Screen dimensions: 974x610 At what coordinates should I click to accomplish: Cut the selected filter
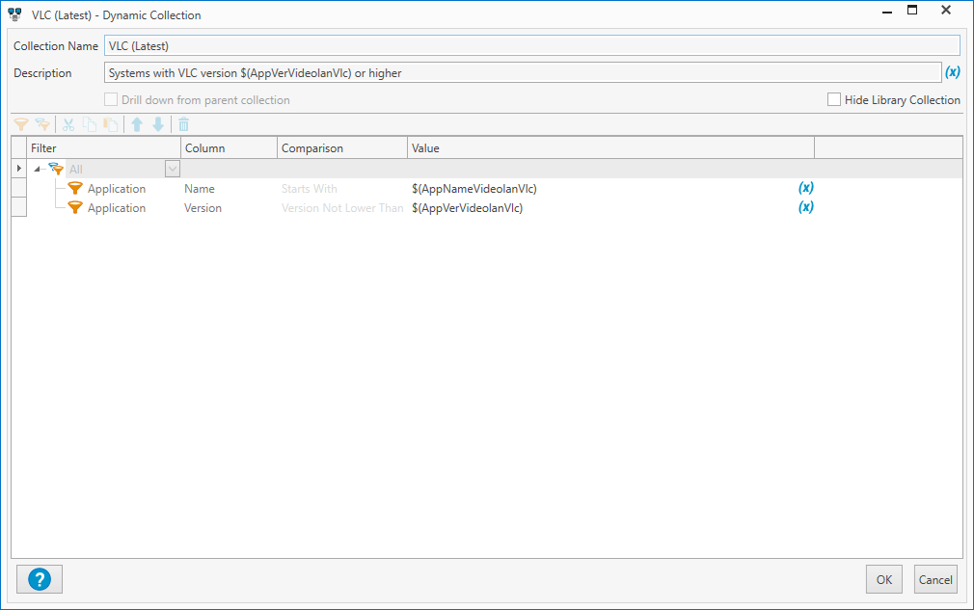(x=68, y=124)
